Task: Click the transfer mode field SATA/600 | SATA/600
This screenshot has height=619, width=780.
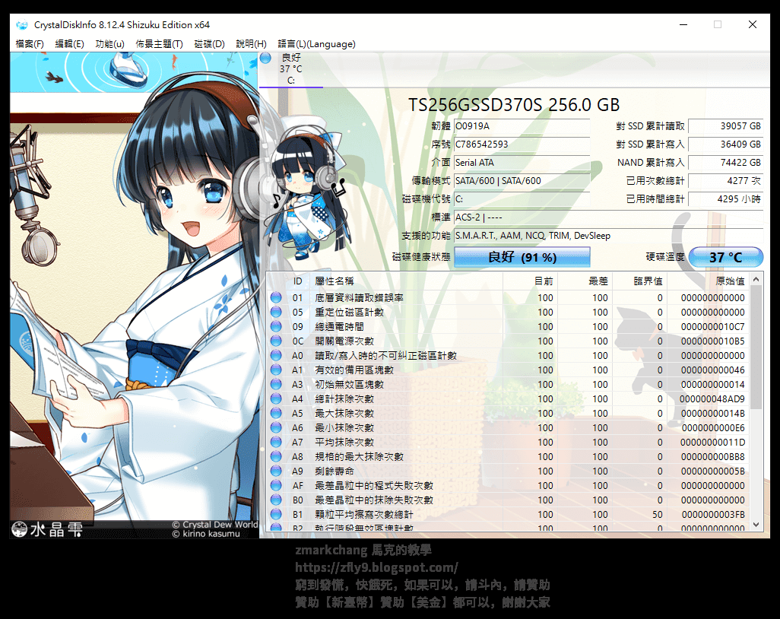Action: [522, 181]
